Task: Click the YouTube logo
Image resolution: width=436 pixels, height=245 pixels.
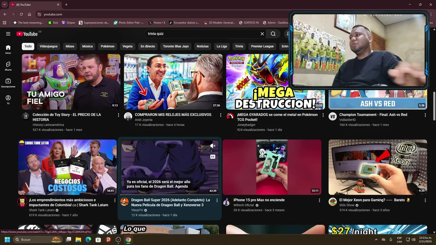Action: coord(27,34)
